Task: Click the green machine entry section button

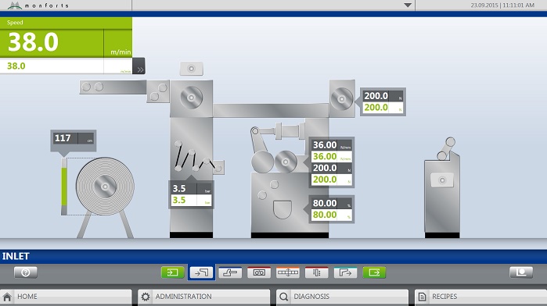Action: pyautogui.click(x=173, y=272)
